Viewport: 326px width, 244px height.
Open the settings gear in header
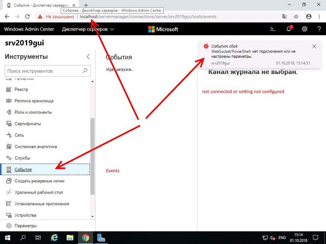[304, 29]
